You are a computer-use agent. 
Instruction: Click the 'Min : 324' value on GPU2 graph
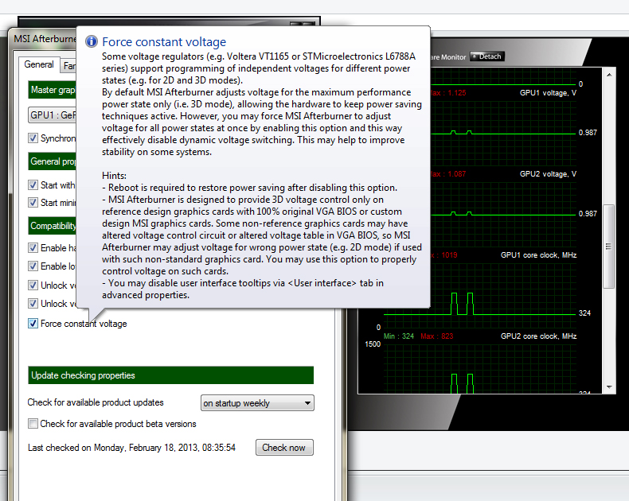(x=399, y=336)
